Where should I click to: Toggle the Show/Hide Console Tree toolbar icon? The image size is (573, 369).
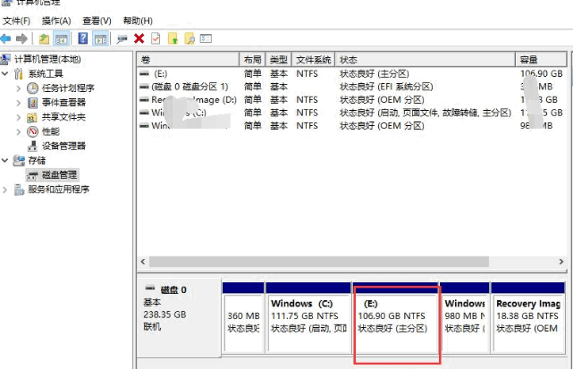[x=61, y=38]
